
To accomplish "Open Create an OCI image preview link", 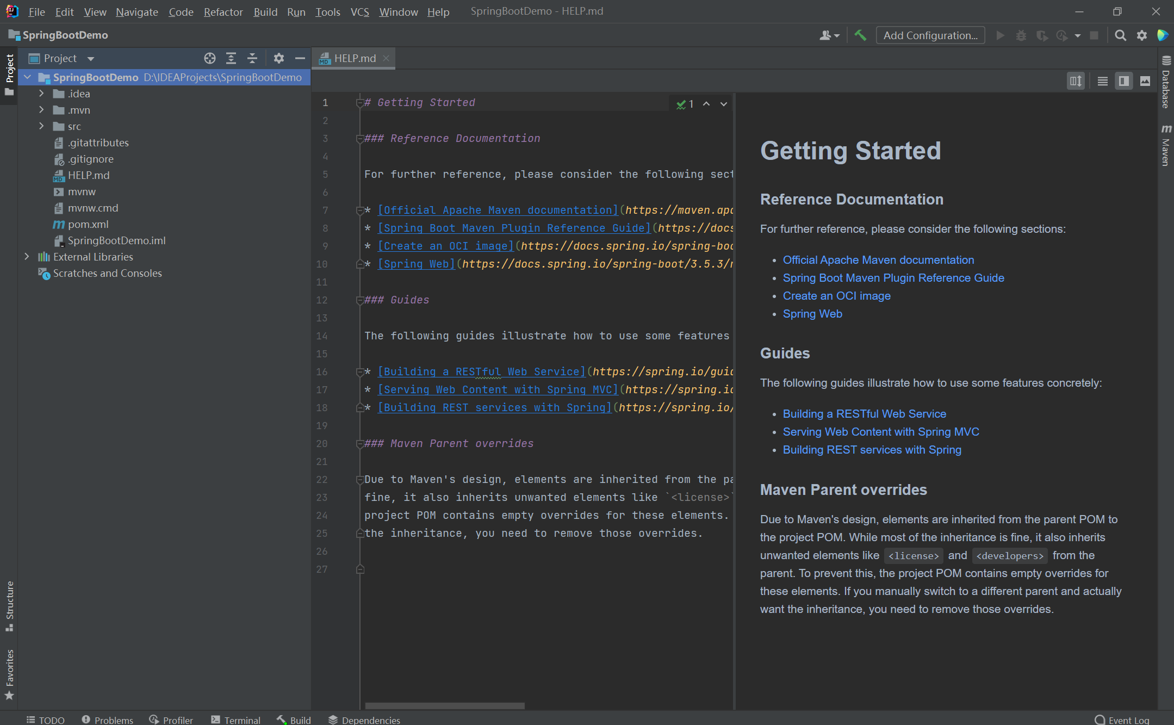I will pos(836,296).
